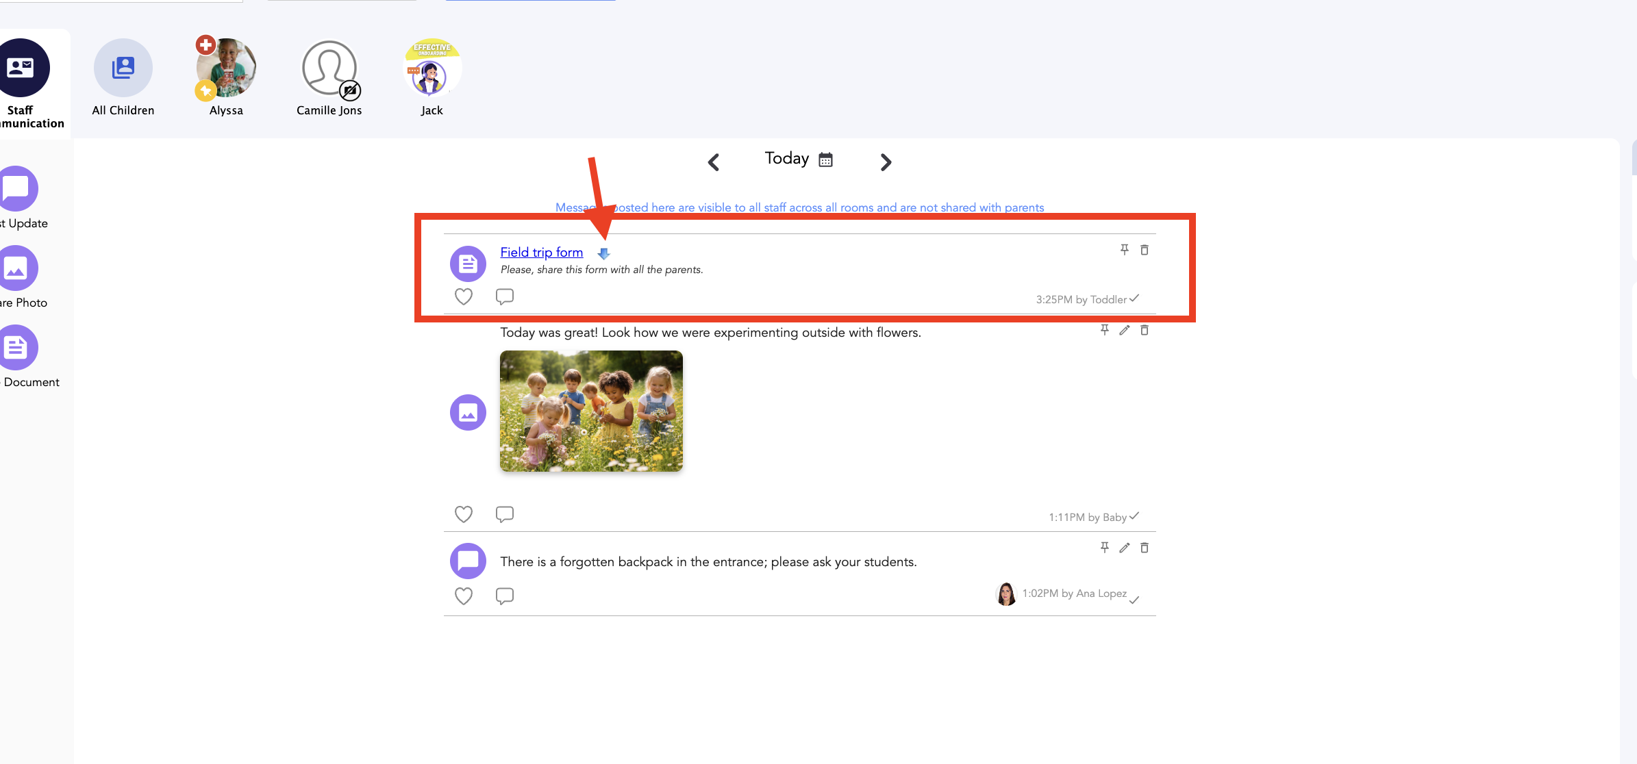
Task: Pin the forgotten backpack message
Action: click(1104, 548)
